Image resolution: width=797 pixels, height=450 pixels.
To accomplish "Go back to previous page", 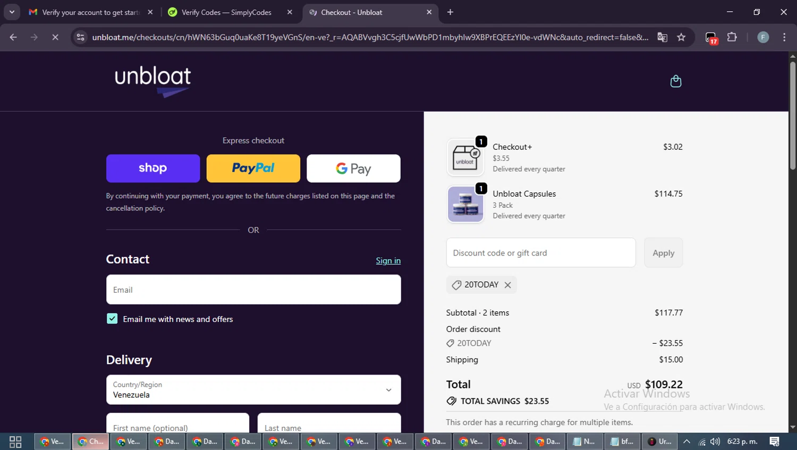I will click(x=13, y=37).
